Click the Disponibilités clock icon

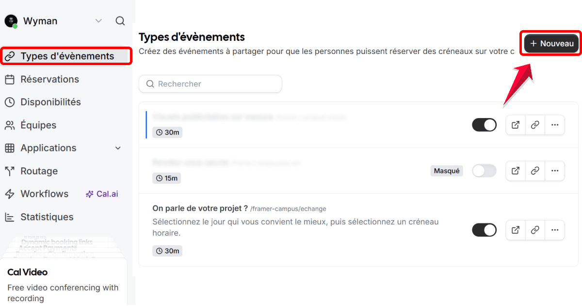point(10,102)
